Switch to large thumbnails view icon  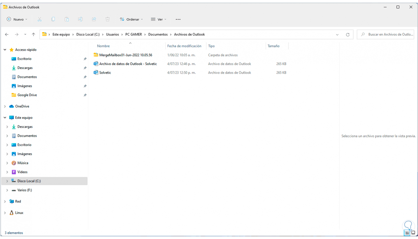click(x=413, y=233)
